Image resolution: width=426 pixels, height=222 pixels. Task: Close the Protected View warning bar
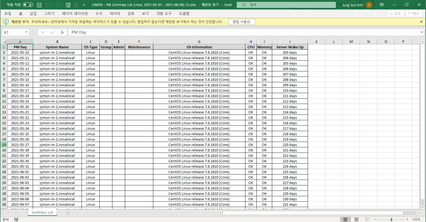tap(421, 22)
